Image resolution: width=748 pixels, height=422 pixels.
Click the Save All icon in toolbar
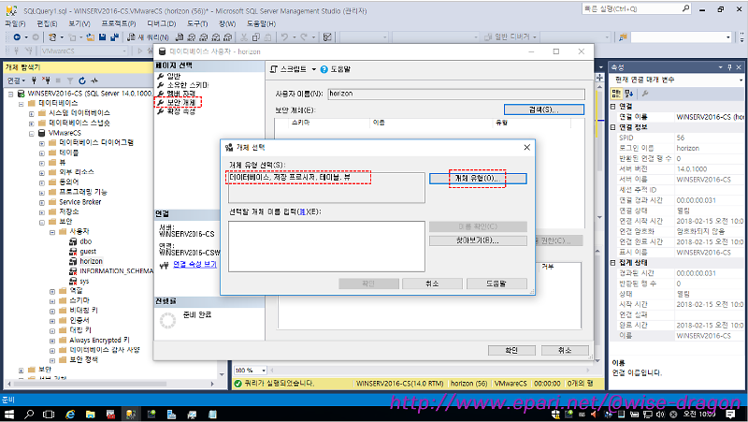114,37
